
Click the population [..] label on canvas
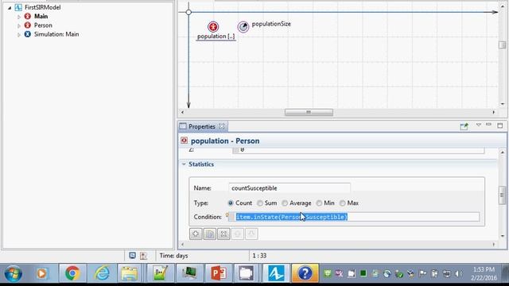click(x=216, y=37)
